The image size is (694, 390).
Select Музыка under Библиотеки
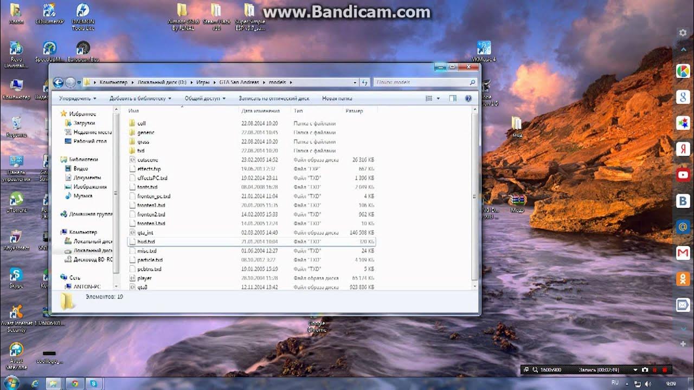coord(79,196)
